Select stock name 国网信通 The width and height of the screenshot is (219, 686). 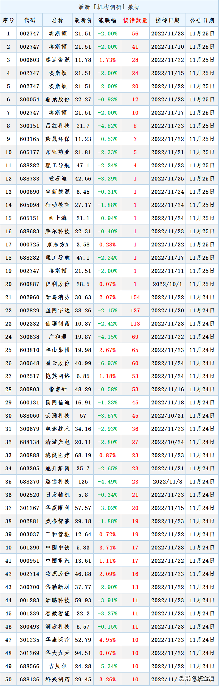[x=58, y=402]
